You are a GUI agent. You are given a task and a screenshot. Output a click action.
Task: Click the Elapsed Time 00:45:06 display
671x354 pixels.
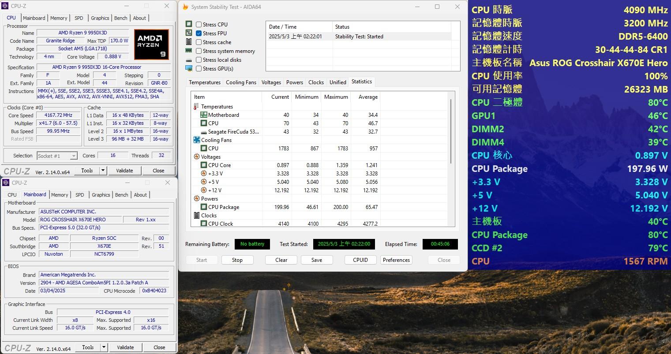pos(440,244)
